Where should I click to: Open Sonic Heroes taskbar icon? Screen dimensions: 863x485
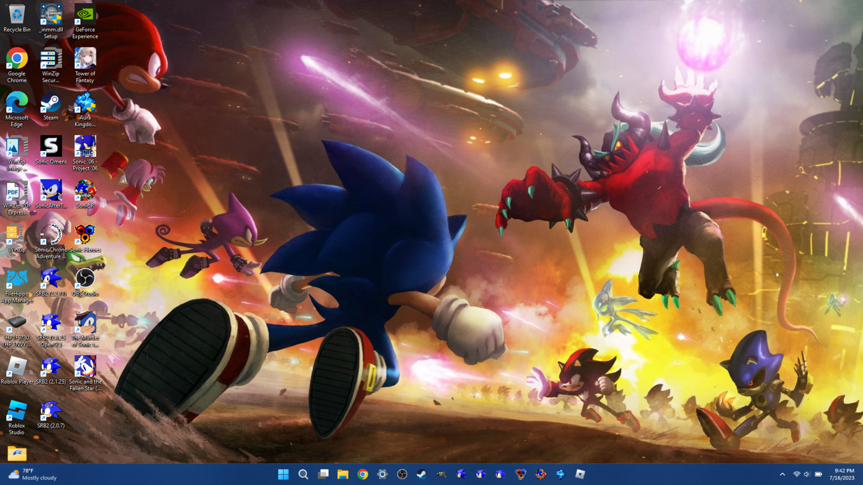[520, 474]
